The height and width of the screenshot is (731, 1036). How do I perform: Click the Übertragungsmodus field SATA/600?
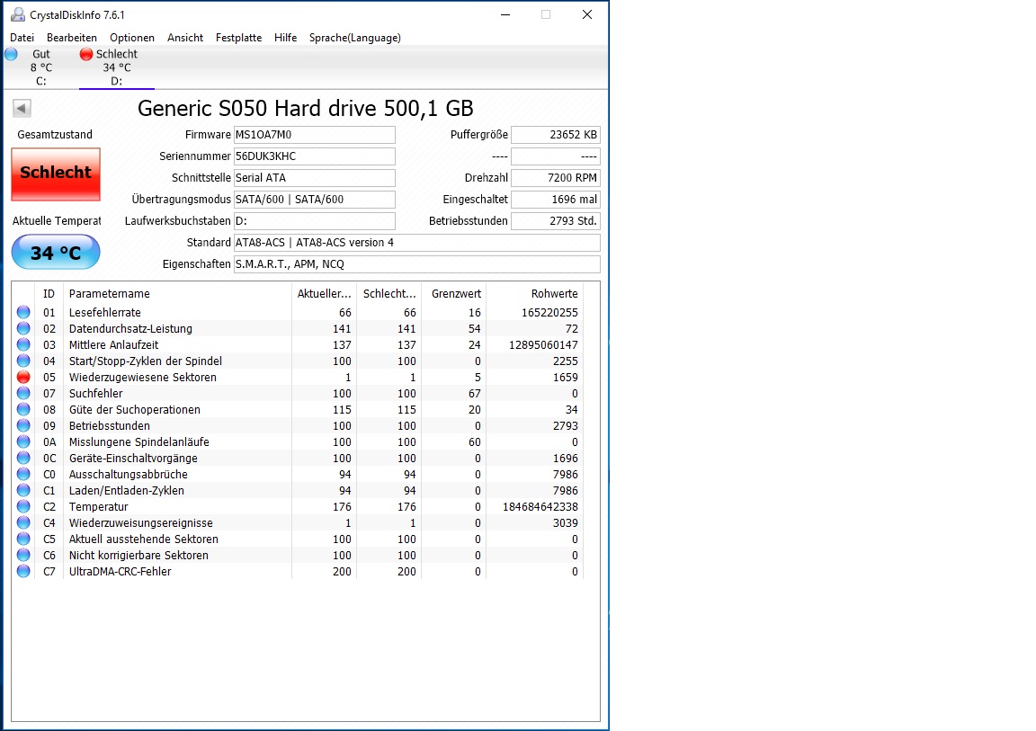[x=315, y=200]
